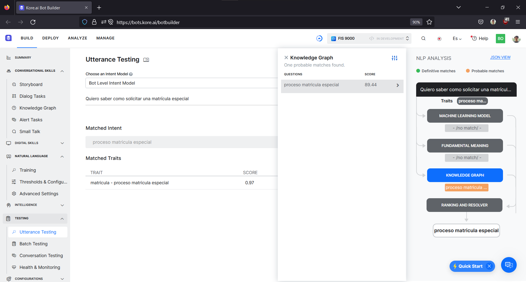
Task: Open the Es language dropdown
Action: pyautogui.click(x=457, y=39)
